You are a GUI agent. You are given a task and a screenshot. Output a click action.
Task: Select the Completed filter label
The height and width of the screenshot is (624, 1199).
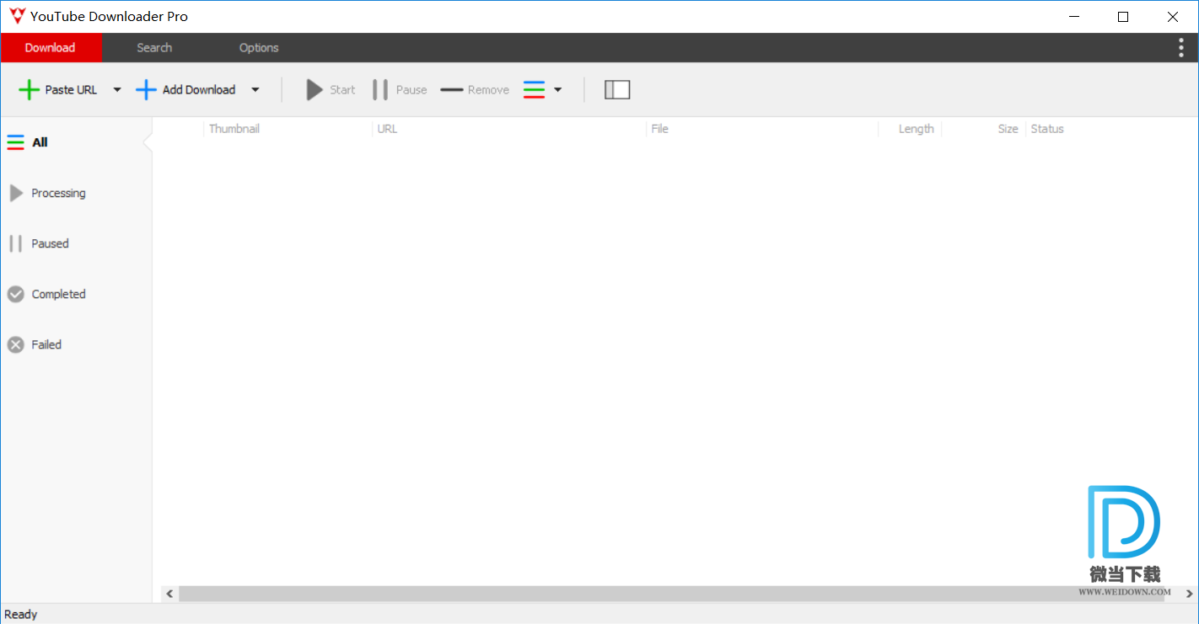(59, 294)
